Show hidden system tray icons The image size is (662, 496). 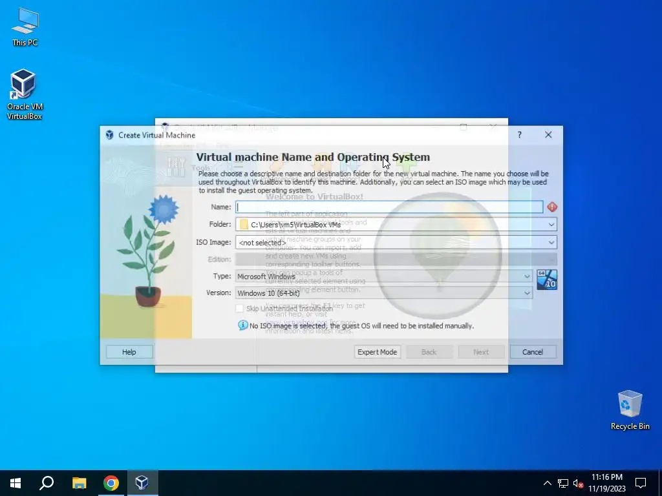[547, 483]
